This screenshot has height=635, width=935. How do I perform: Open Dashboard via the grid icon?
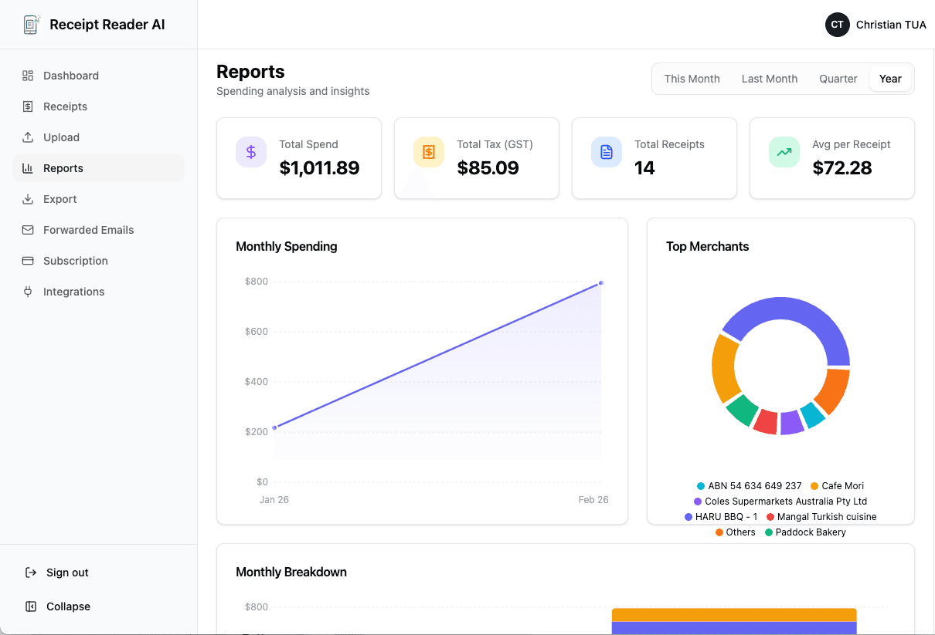coord(27,75)
